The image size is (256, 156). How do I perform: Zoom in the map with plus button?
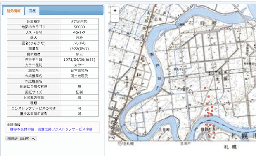tap(115, 11)
